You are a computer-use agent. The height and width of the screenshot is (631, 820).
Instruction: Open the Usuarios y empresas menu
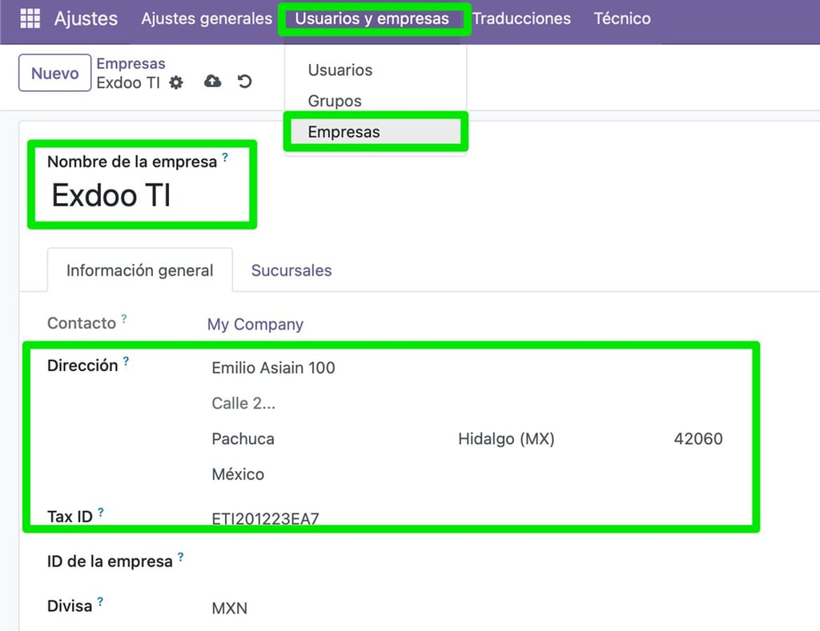(372, 19)
